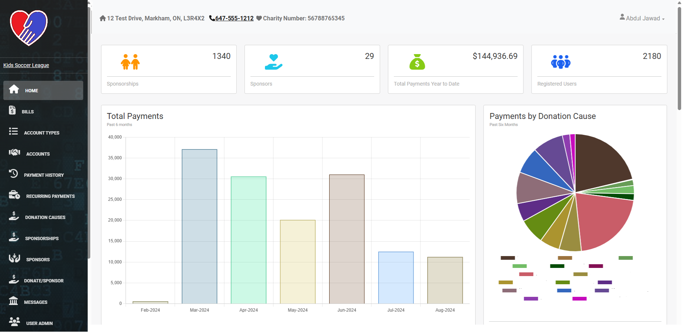Open the Kids Soccer League link
This screenshot has width=684, height=335.
[x=26, y=65]
